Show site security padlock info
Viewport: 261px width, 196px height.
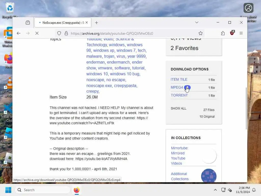(66, 33)
